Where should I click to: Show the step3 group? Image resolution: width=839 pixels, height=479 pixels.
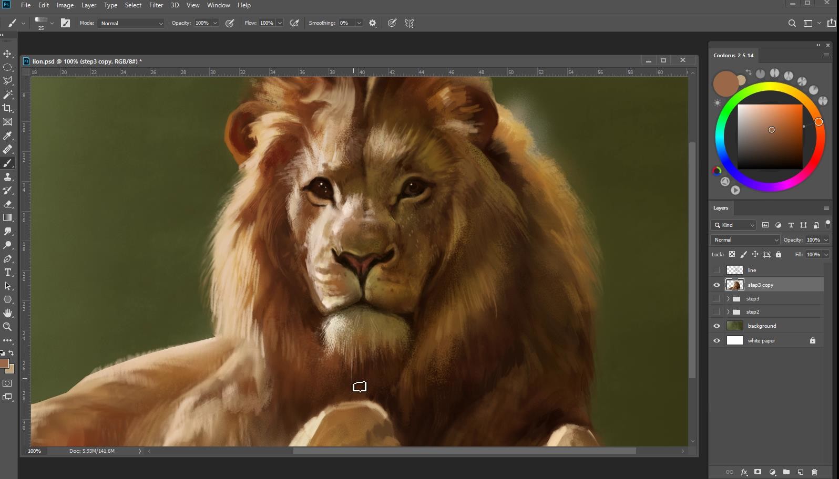pos(717,298)
